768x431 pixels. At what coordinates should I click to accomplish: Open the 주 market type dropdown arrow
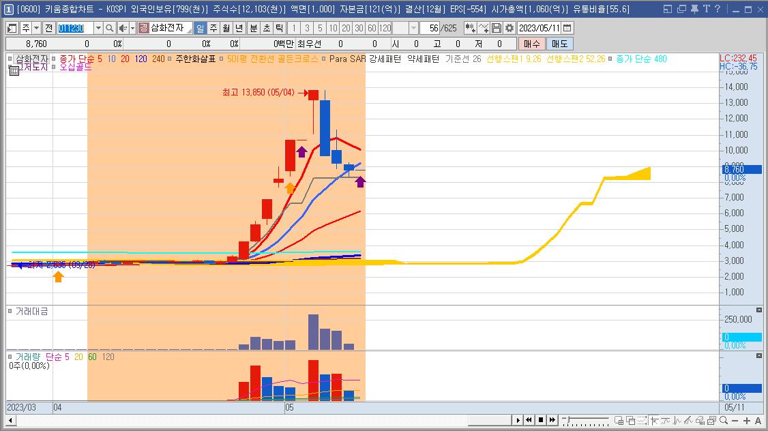pos(36,29)
